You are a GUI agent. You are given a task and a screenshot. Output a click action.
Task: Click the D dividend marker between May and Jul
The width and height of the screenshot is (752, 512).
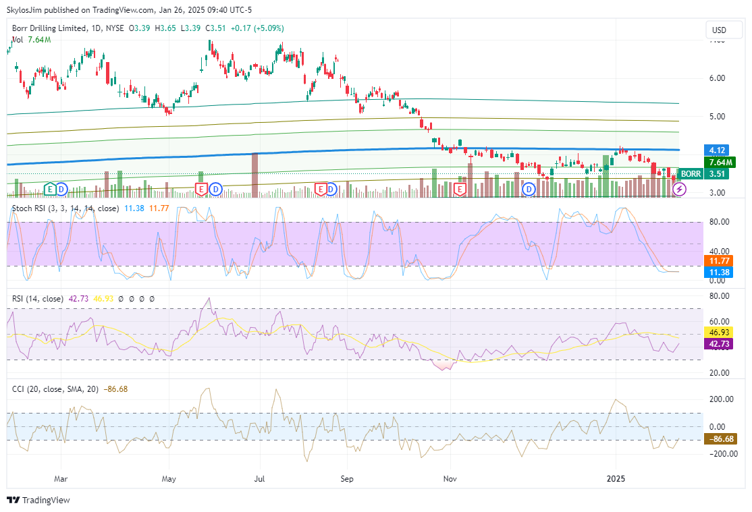(216, 190)
